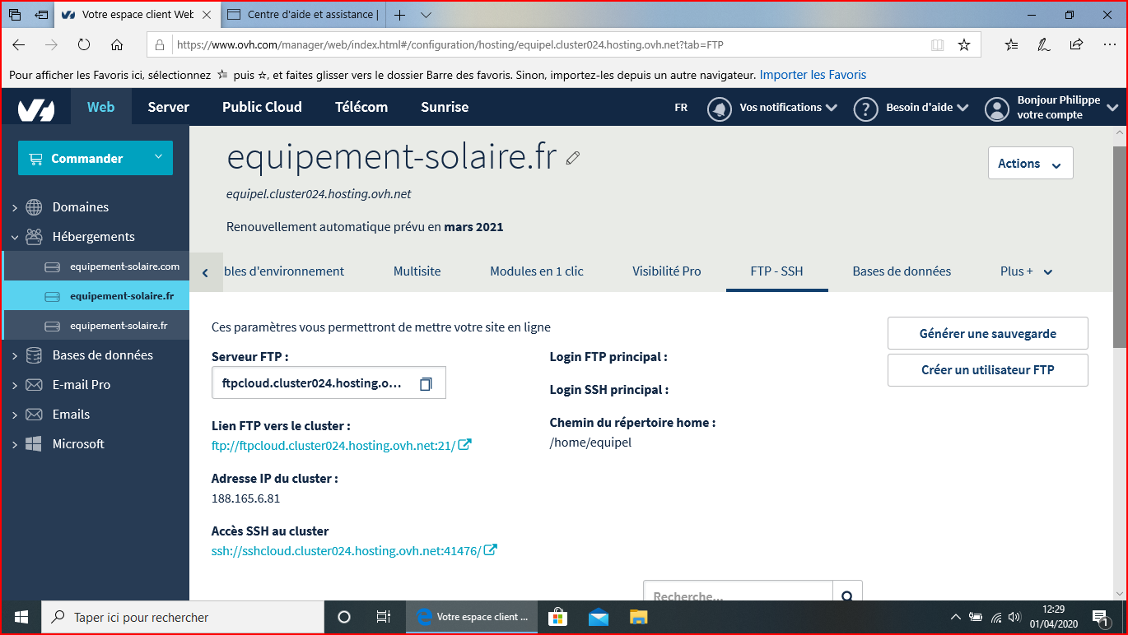Click the Recherche search field
This screenshot has height=635, width=1128.
[739, 594]
